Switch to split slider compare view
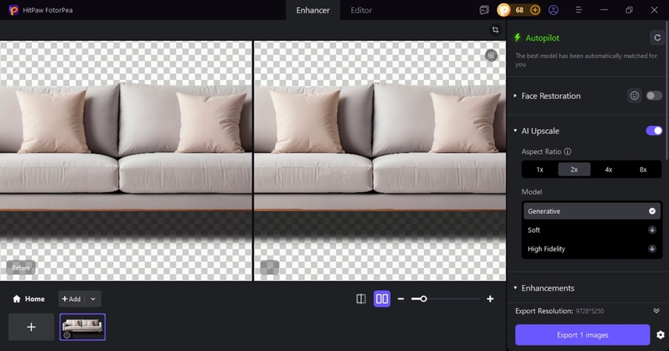Screen dimensions: 669x351 click(361, 299)
